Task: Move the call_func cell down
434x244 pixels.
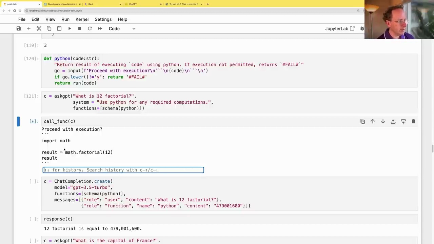Action: [x=383, y=121]
